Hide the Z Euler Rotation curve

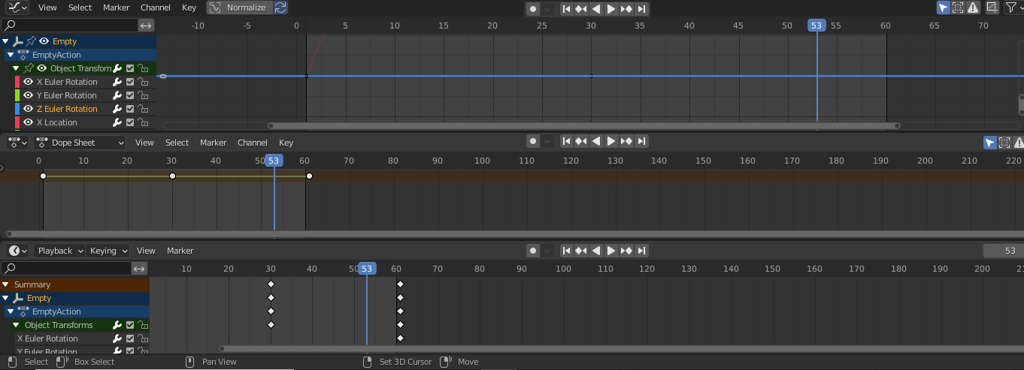click(x=28, y=109)
